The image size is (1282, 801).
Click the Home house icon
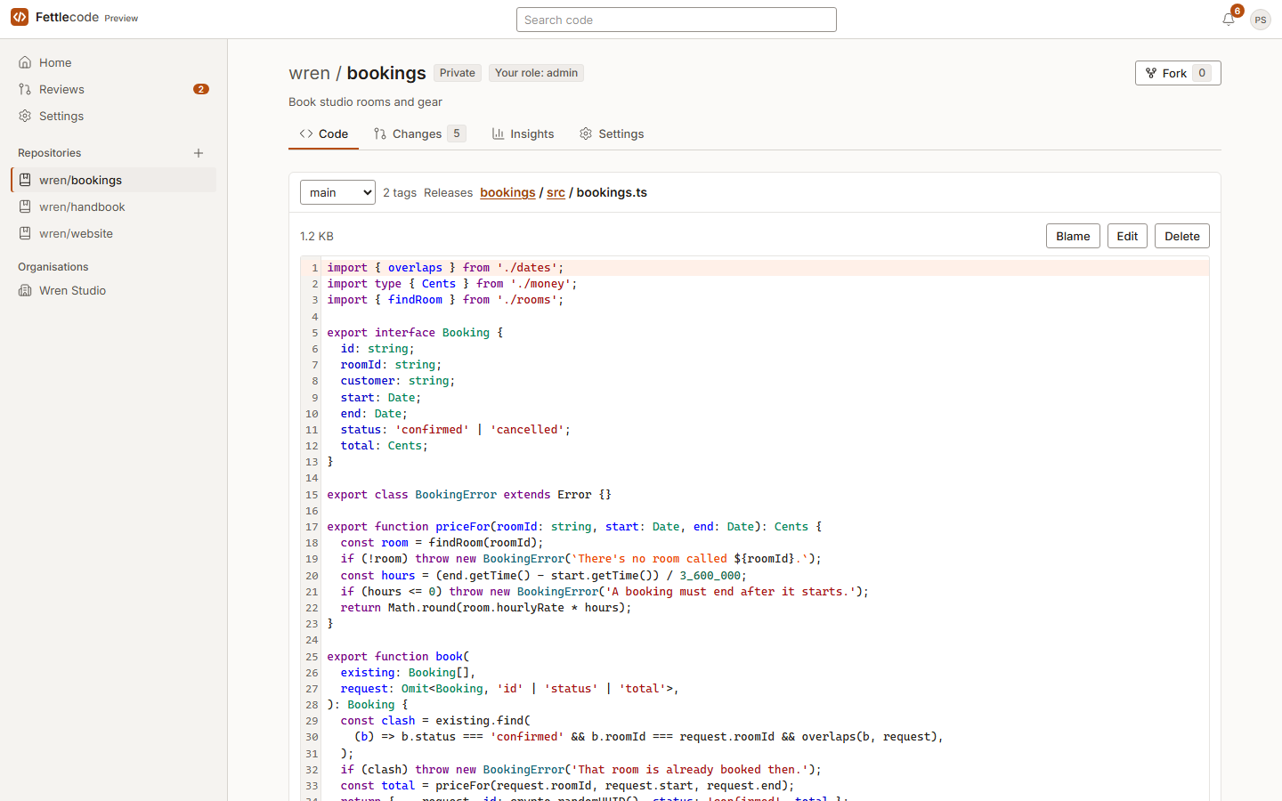tap(25, 62)
